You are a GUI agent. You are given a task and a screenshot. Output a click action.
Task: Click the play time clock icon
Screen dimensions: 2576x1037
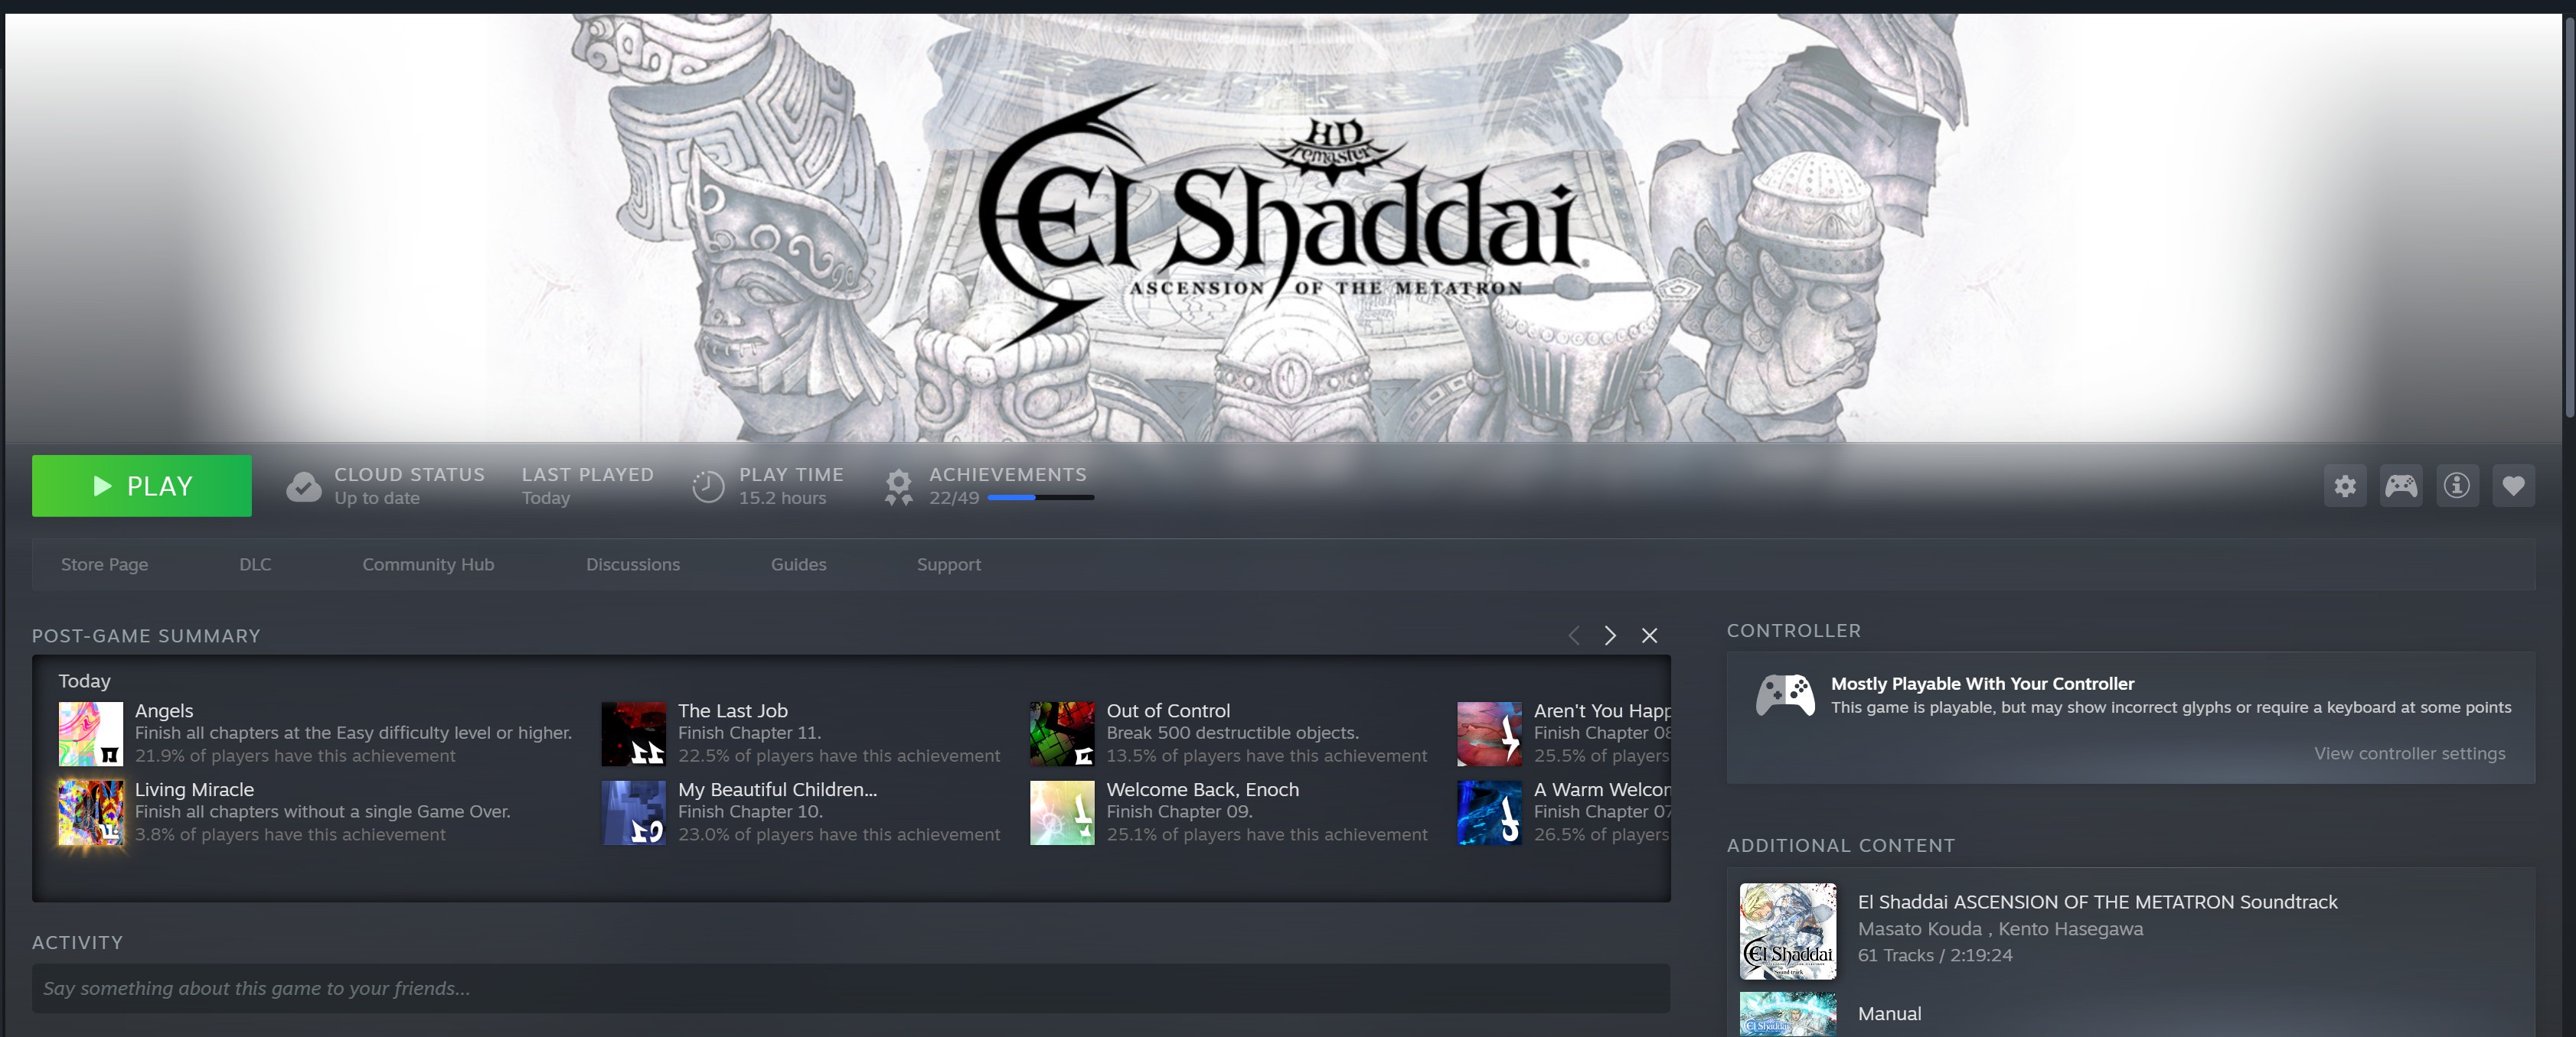708,486
